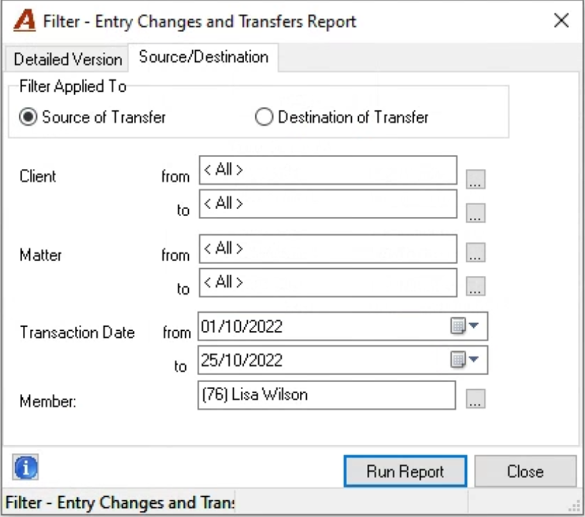Focus the Client to field
Image resolution: width=585 pixels, height=517 pixels.
pyautogui.click(x=328, y=204)
